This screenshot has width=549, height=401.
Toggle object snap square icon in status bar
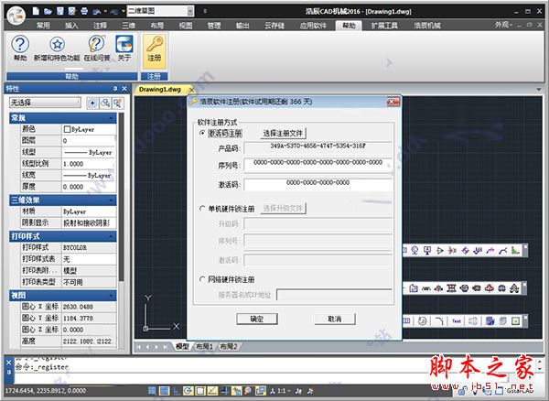(200, 391)
